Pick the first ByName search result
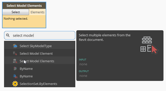Image resolution: width=166 pixels, height=91 pixels. 40,69
